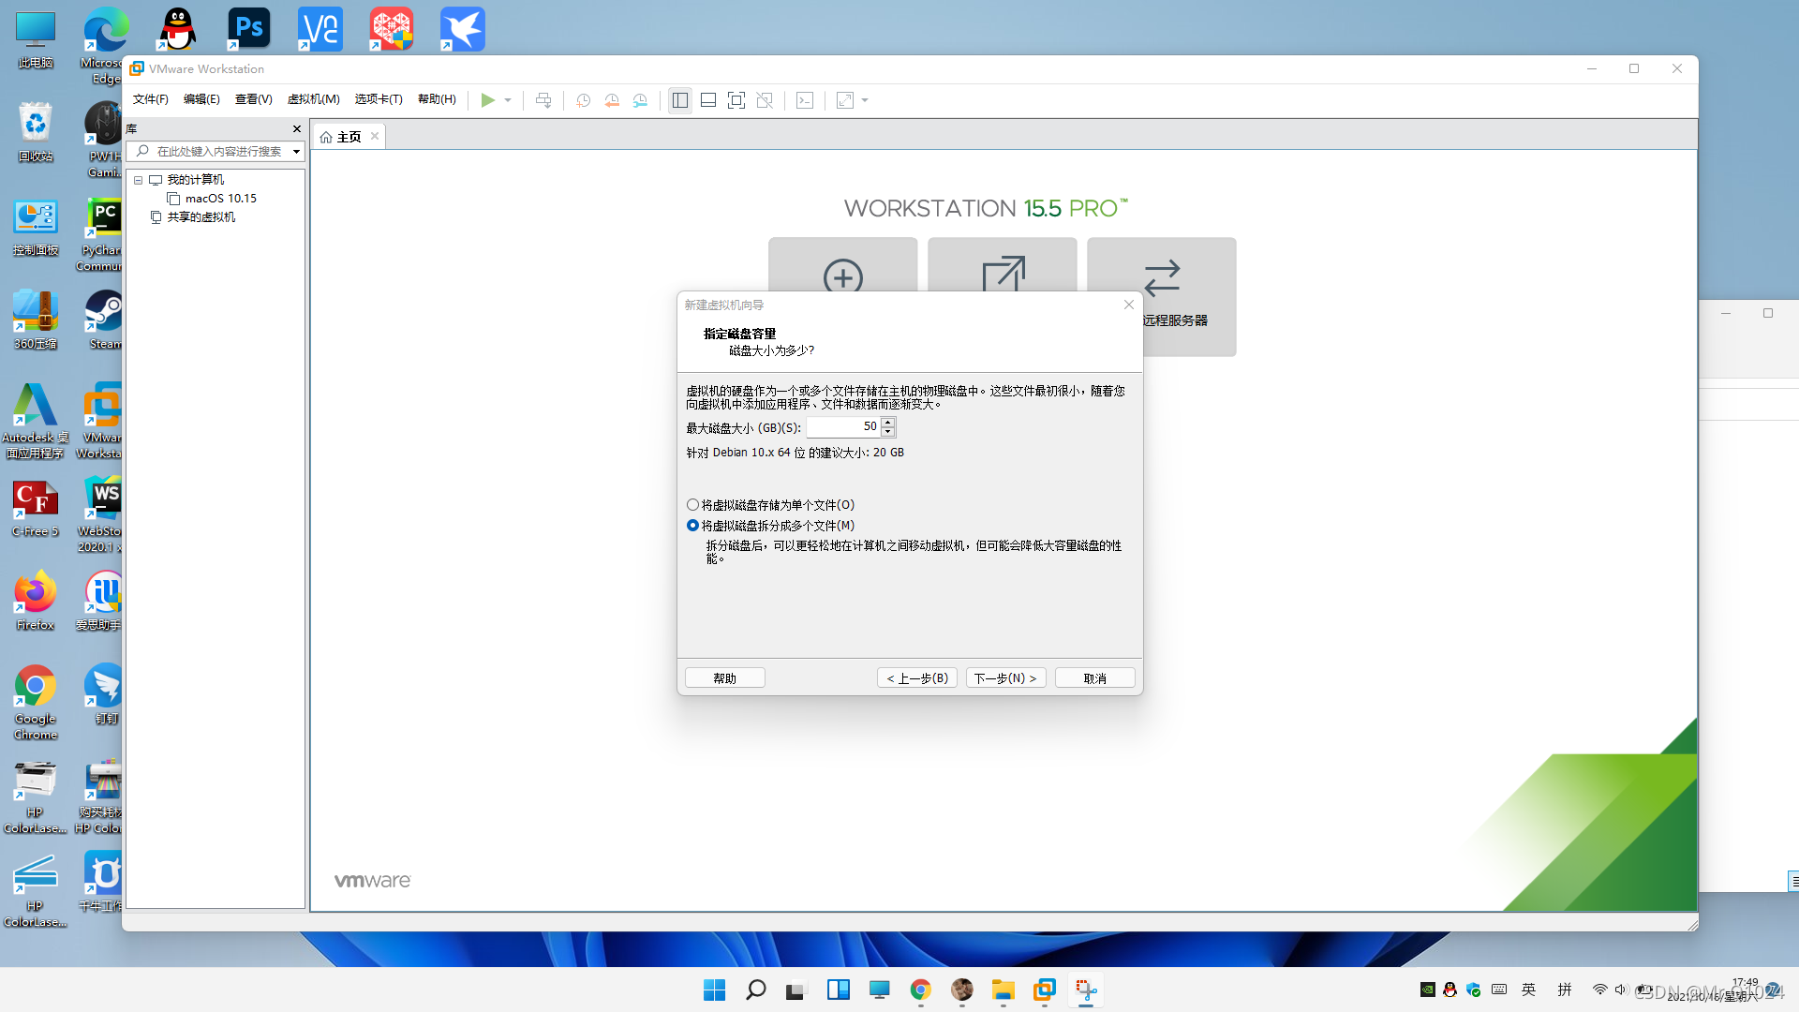Screen dimensions: 1799x1012
Task: Collapse the 我的计算机 tree node
Action: [x=138, y=180]
